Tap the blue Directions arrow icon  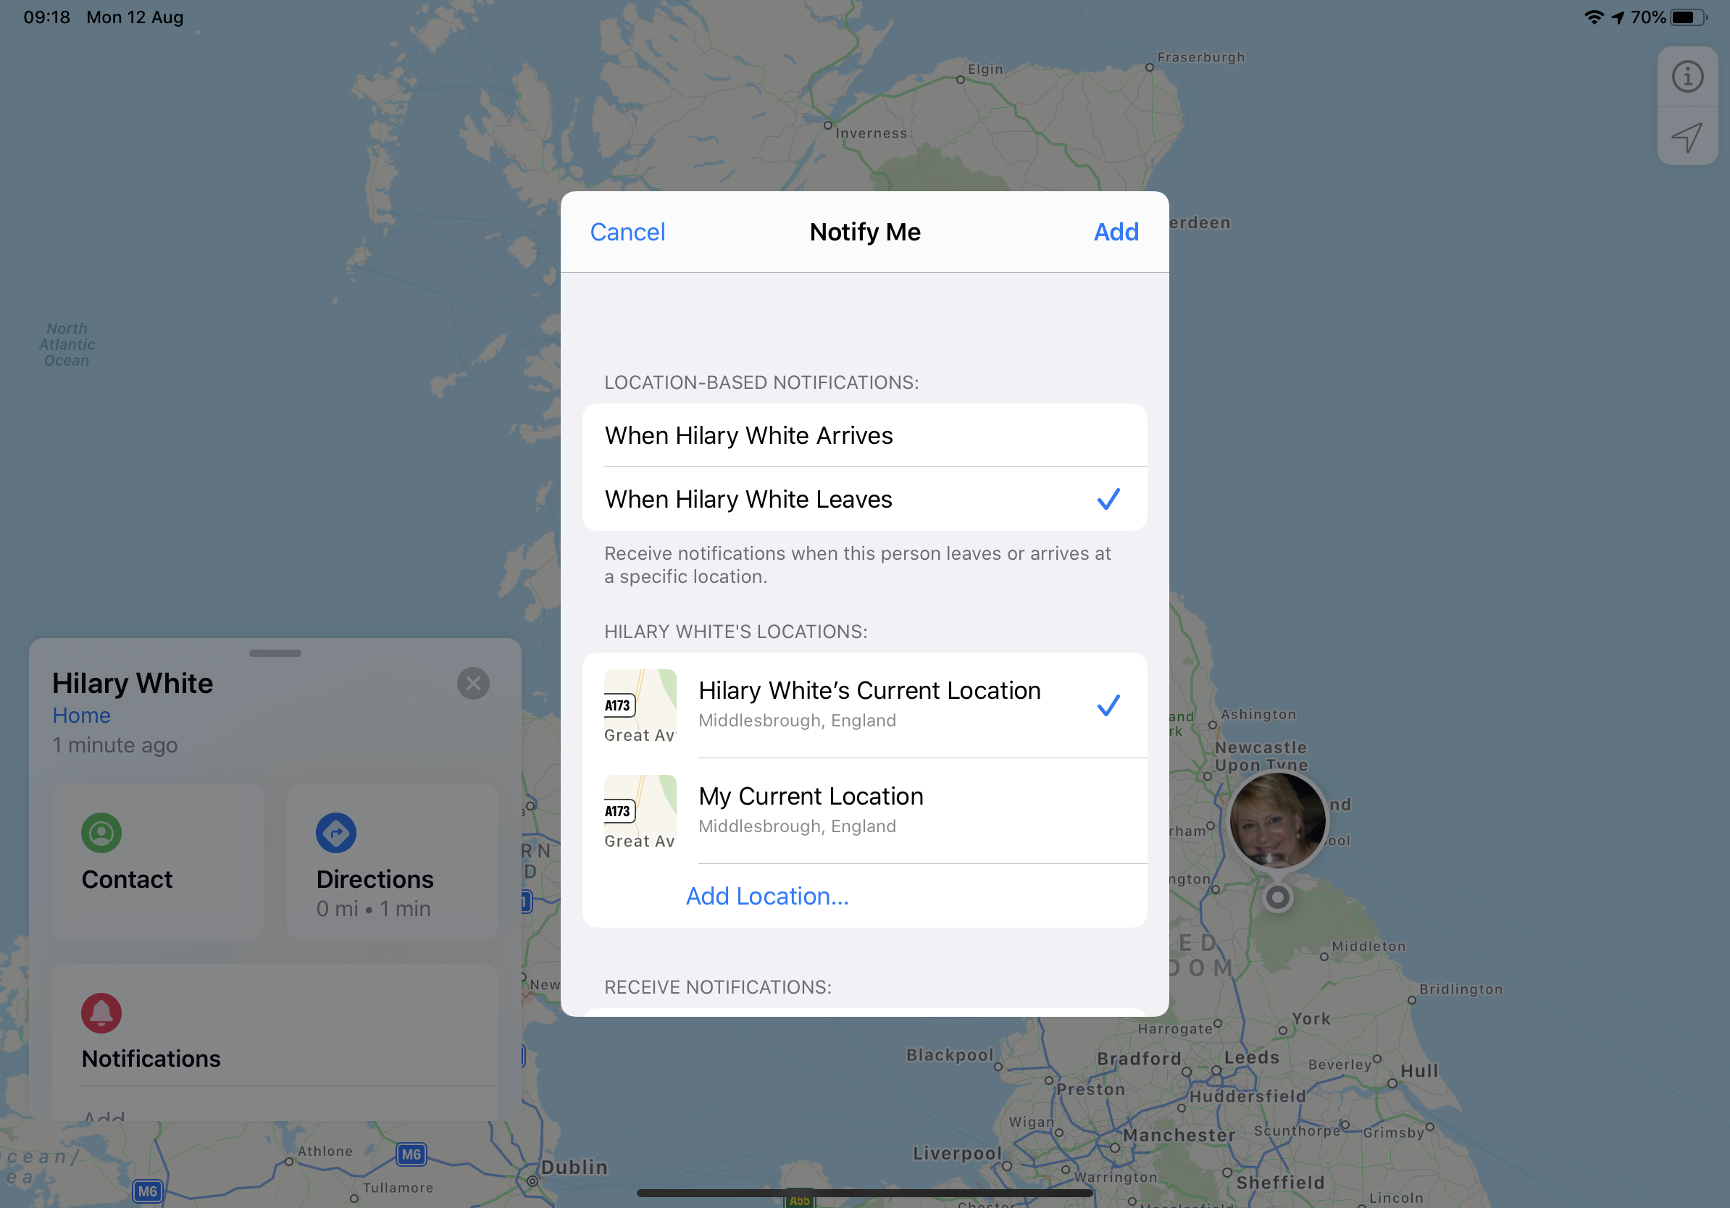point(335,832)
